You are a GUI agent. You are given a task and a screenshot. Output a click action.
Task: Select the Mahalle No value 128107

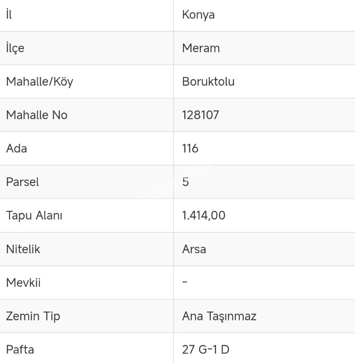pyautogui.click(x=200, y=115)
